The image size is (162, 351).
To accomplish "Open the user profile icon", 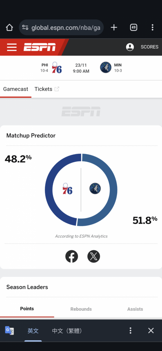I will point(130,47).
